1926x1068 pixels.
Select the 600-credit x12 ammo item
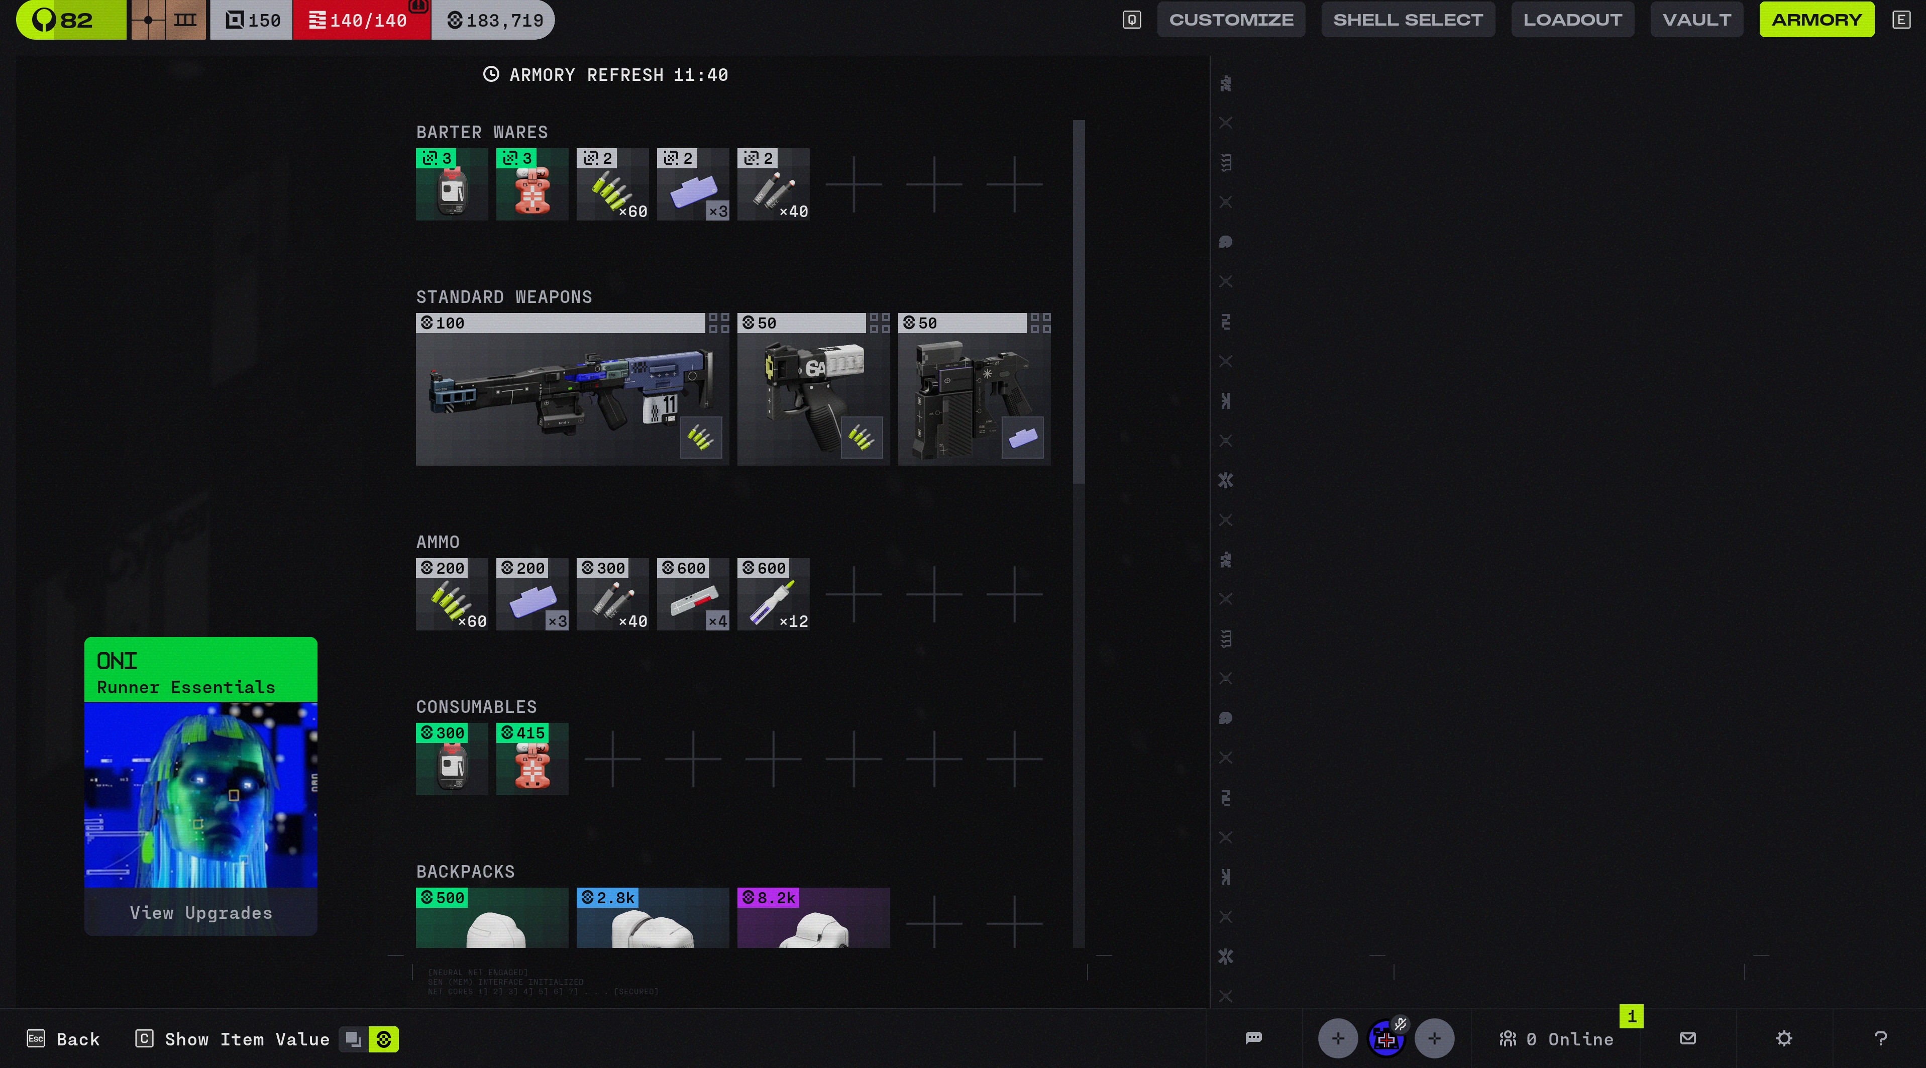[773, 595]
